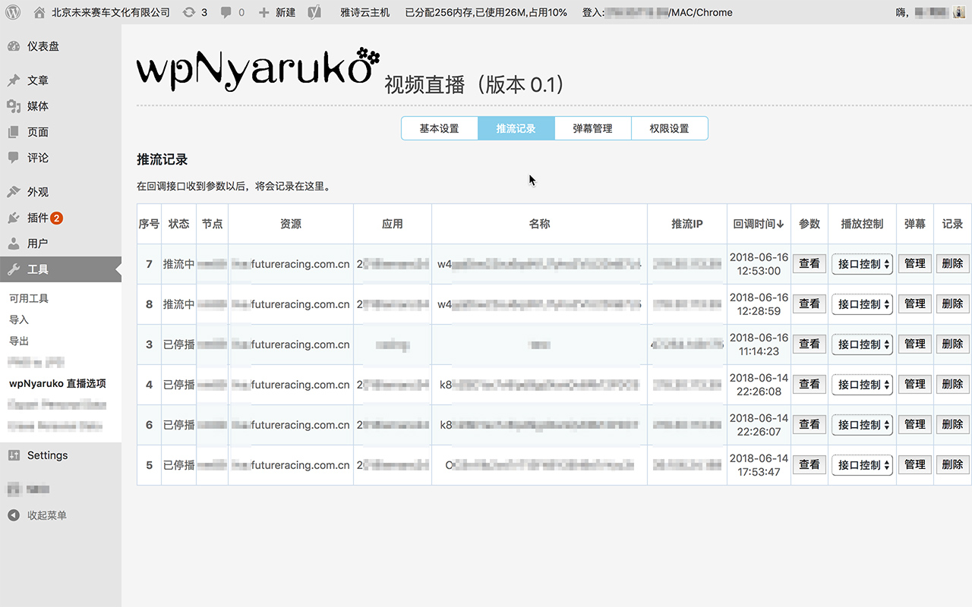Click 查看 button for row 3
The image size is (972, 607).
(x=809, y=344)
